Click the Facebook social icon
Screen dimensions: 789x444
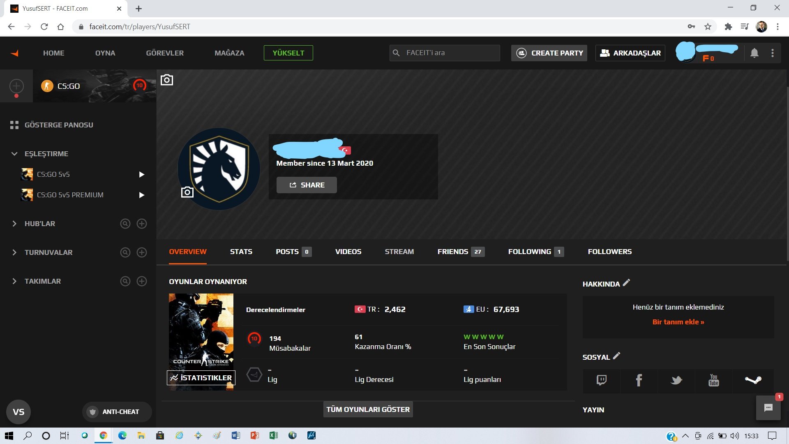[x=639, y=381]
